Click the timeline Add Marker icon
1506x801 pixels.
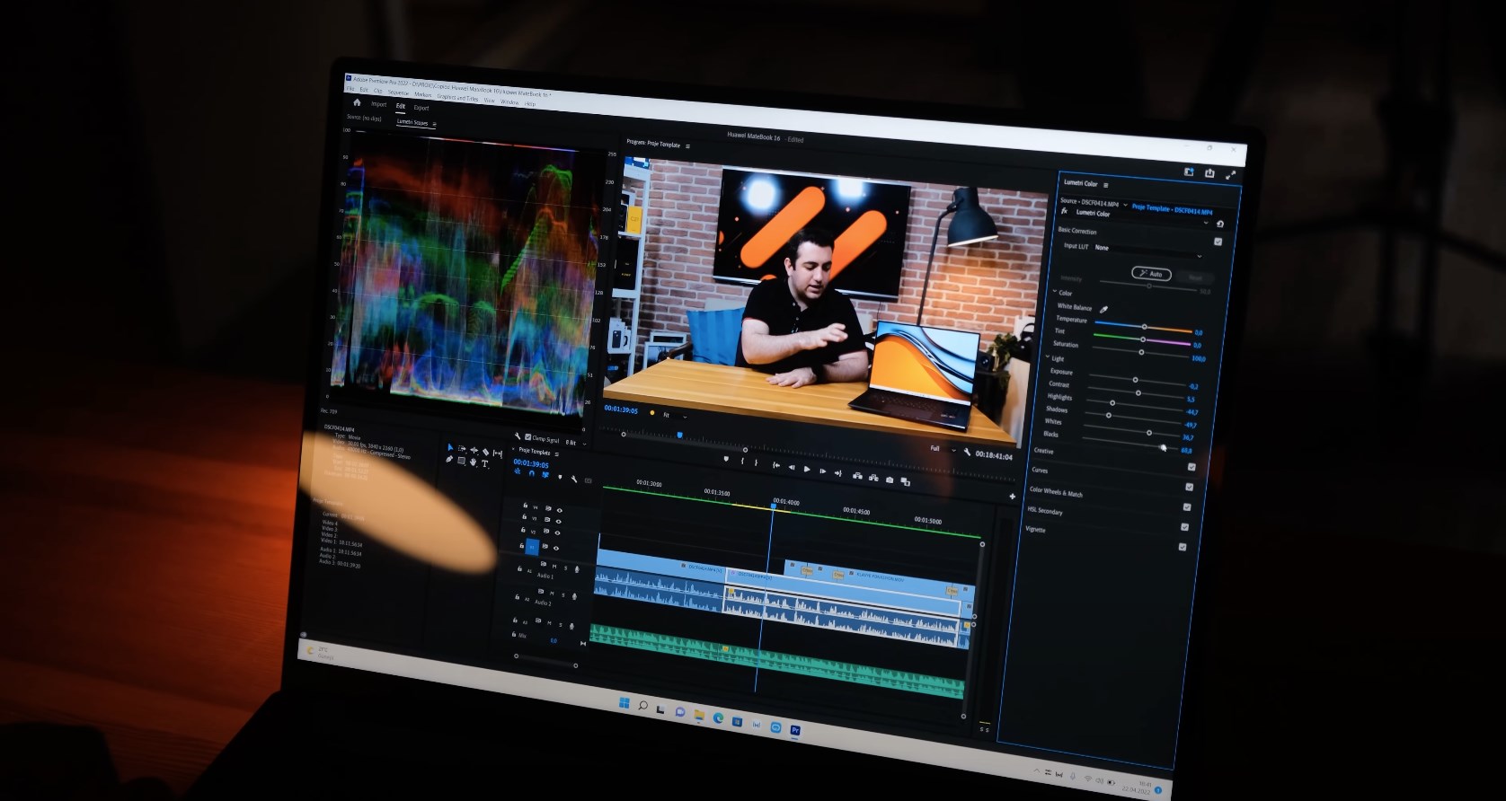coord(560,477)
